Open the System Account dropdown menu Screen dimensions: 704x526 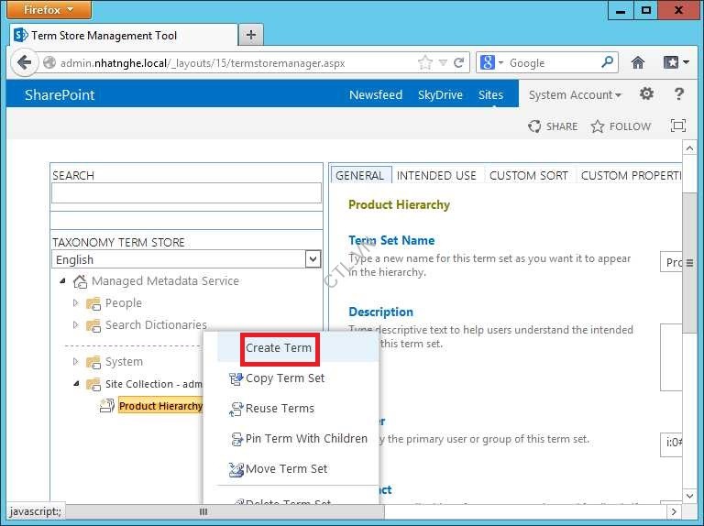tap(575, 94)
